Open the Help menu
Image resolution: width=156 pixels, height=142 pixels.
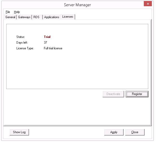17,12
